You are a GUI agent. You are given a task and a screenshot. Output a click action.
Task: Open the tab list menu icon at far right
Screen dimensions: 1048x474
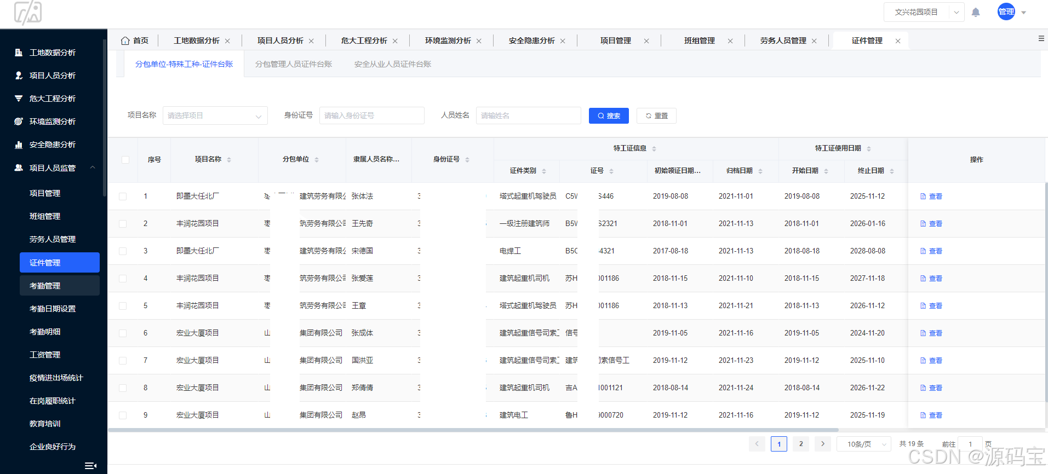pos(1041,38)
